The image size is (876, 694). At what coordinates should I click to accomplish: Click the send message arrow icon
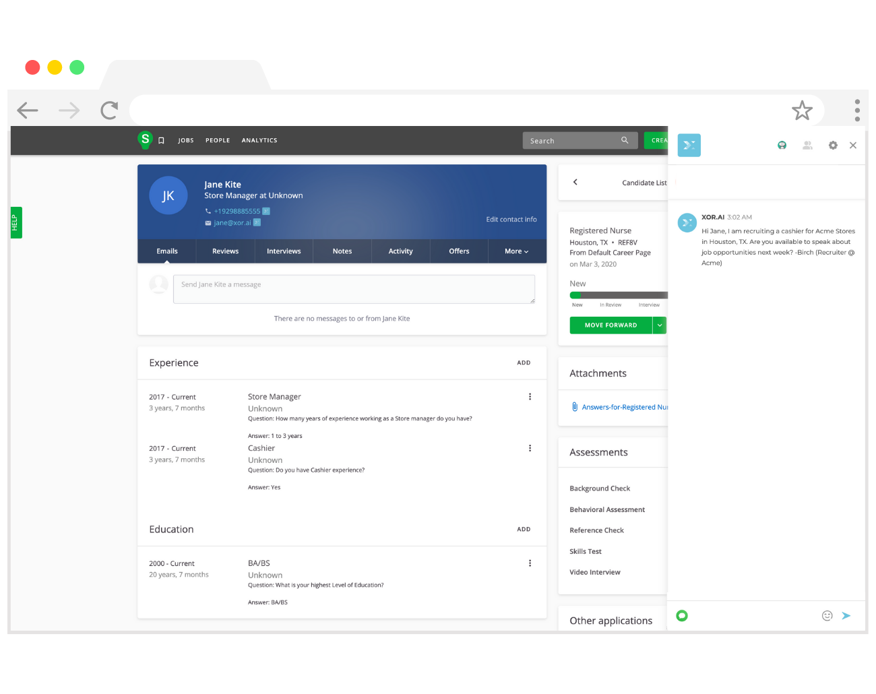point(846,616)
